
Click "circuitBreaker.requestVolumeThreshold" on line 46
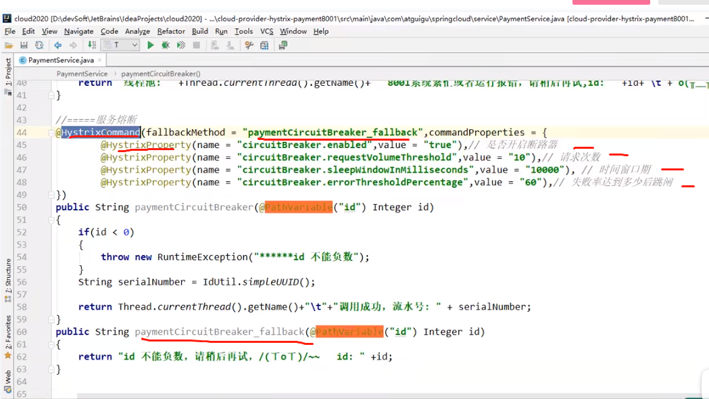(x=347, y=158)
